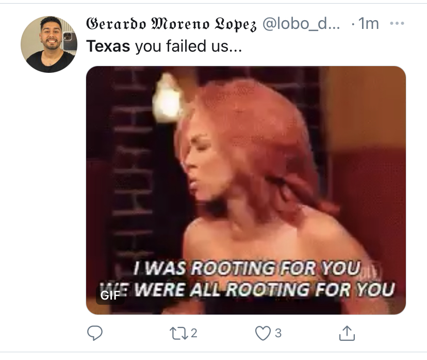427x360 pixels.
Task: Click the 'WE WERE ALL ROOTING' caption line
Action: (247, 289)
